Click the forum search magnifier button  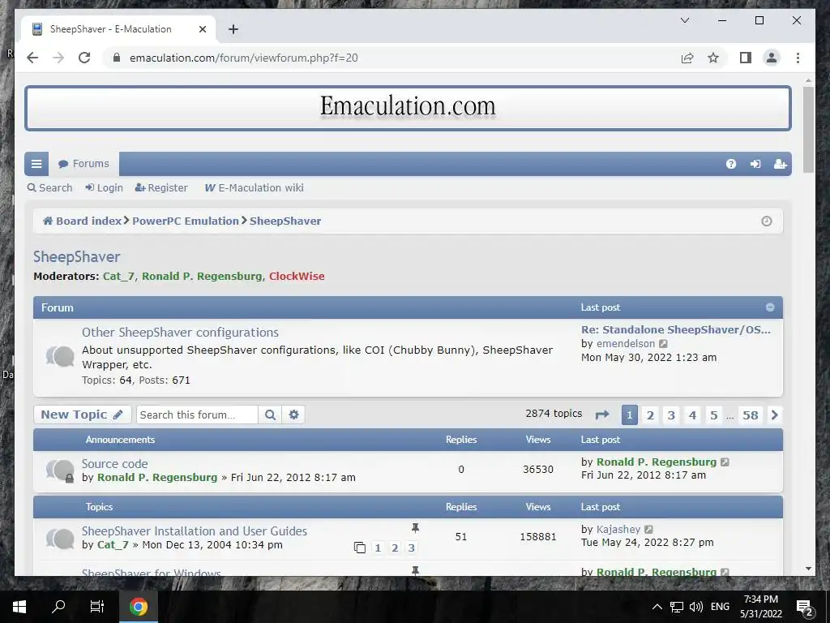click(270, 415)
